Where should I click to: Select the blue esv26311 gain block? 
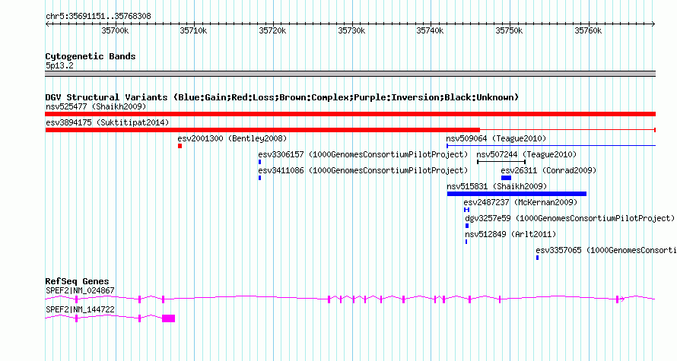click(506, 178)
